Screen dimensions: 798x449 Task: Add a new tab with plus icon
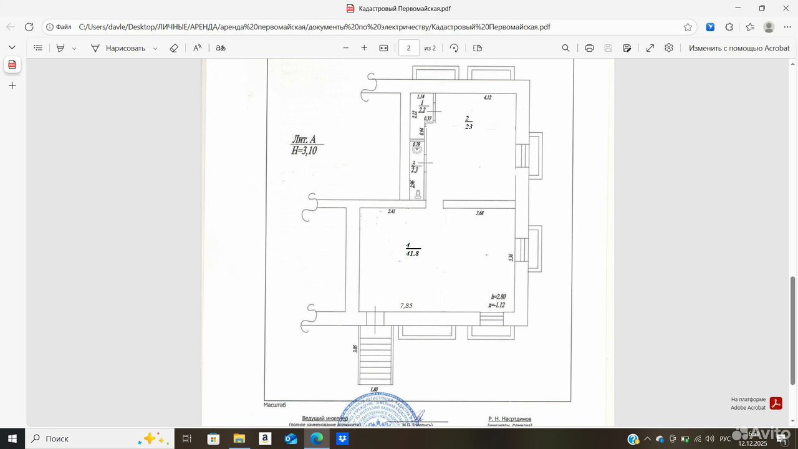[12, 85]
